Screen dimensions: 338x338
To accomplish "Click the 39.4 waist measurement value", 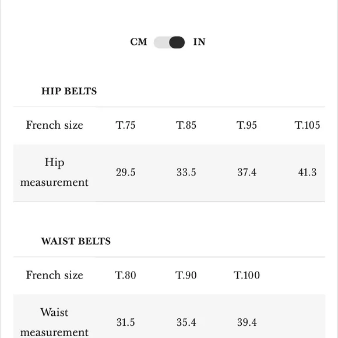I will [247, 322].
